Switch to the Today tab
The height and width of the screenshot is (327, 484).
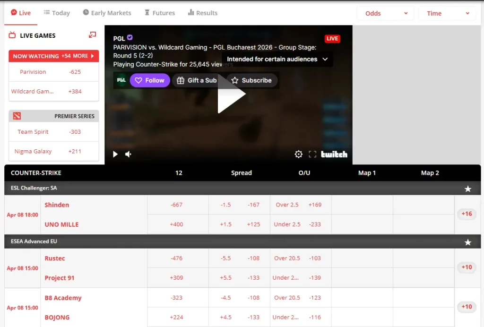click(57, 13)
